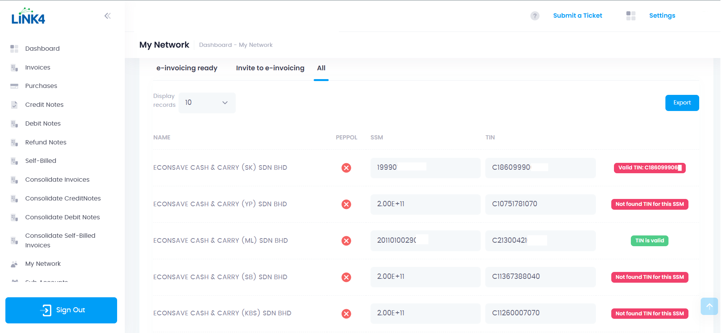The height and width of the screenshot is (333, 723).
Task: Open the Display records dropdown
Action: pyautogui.click(x=207, y=103)
